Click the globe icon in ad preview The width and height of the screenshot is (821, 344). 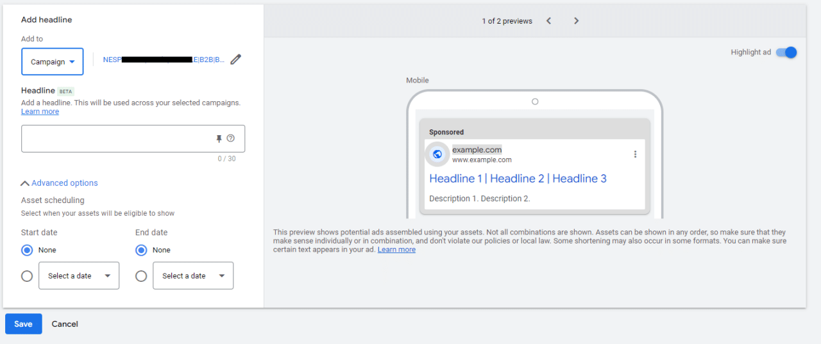click(x=437, y=154)
